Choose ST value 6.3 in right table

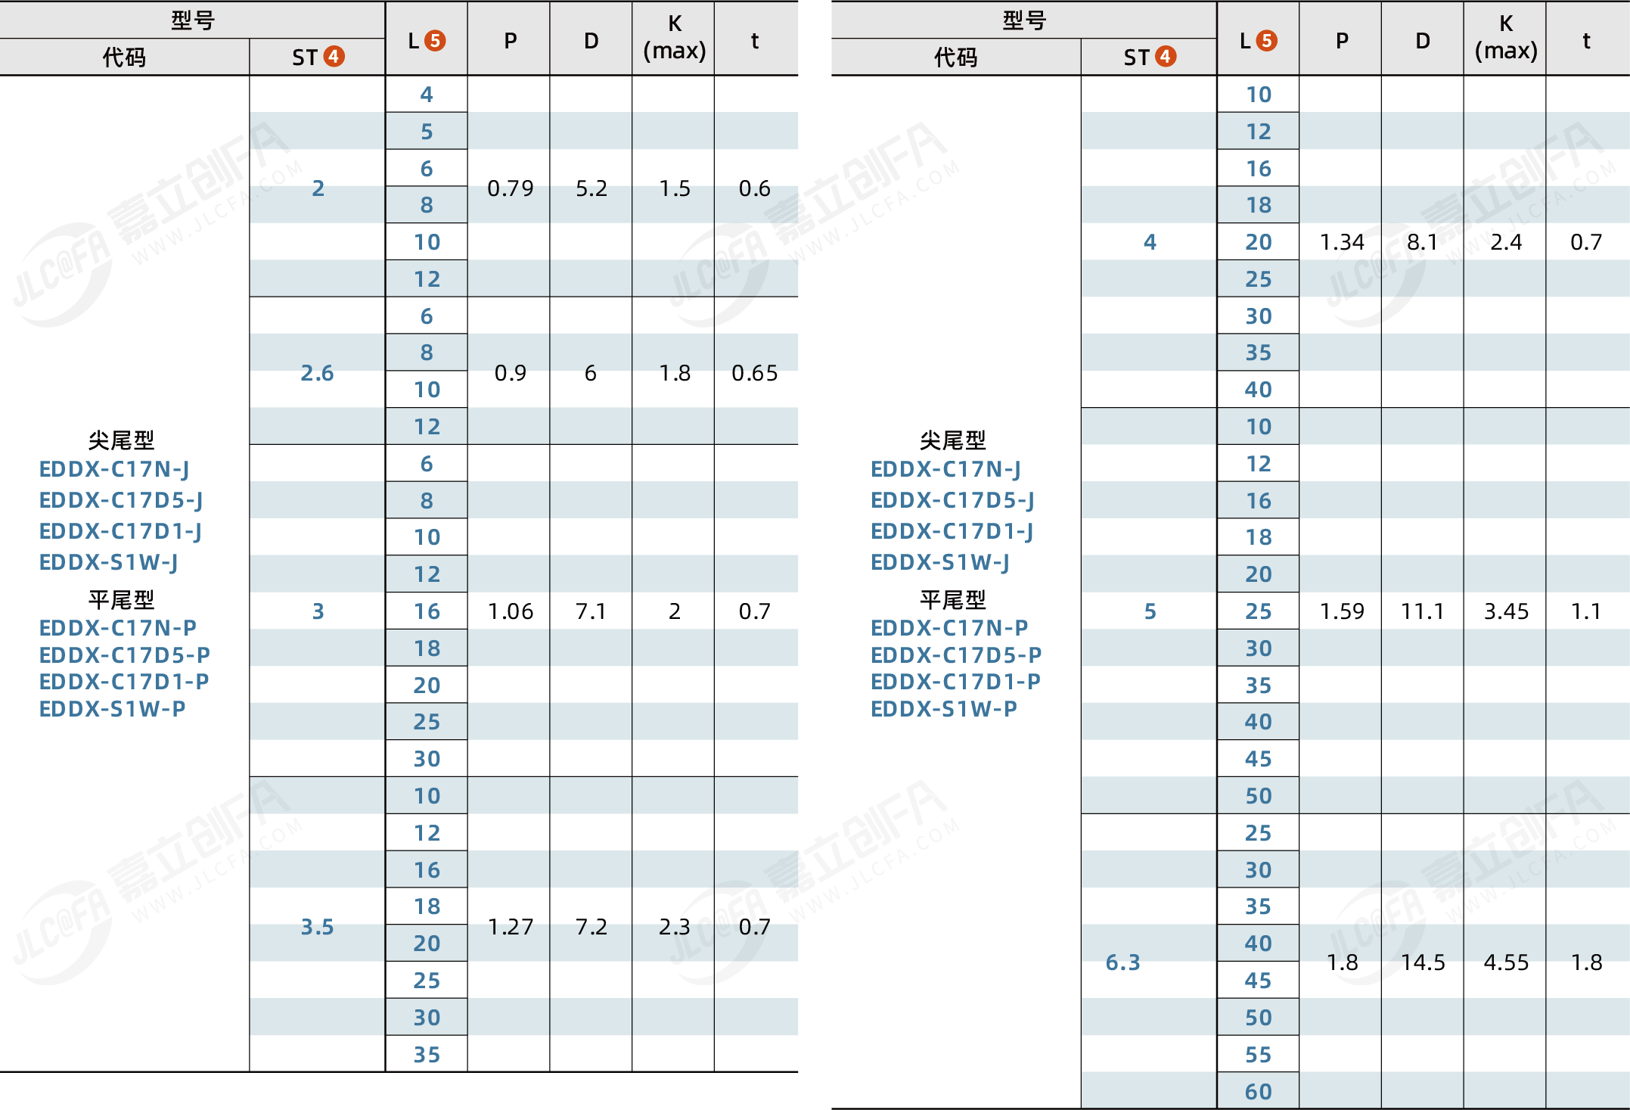coord(1122,962)
